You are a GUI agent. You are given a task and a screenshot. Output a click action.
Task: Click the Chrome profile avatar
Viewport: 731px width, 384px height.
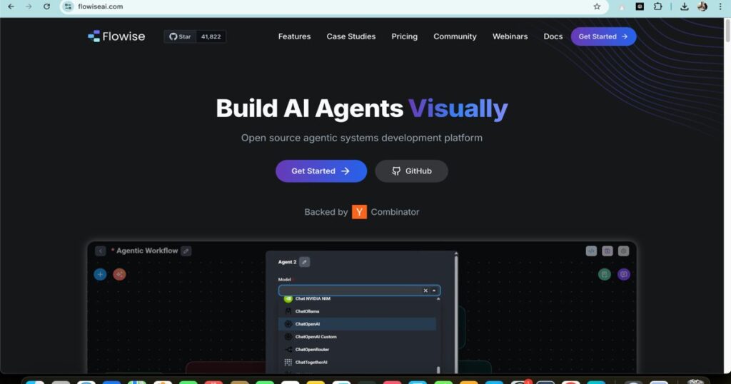coord(702,6)
